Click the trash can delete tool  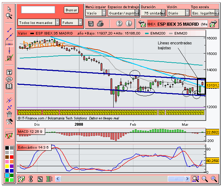9,114
